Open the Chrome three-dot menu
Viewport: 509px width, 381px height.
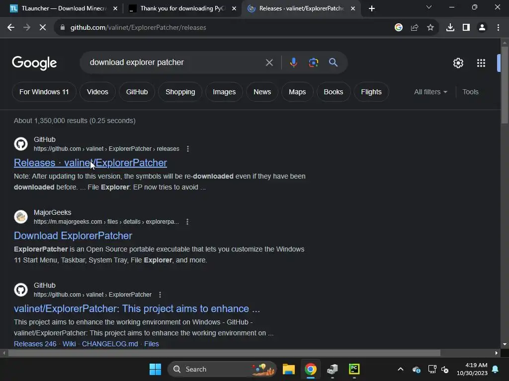point(498,28)
